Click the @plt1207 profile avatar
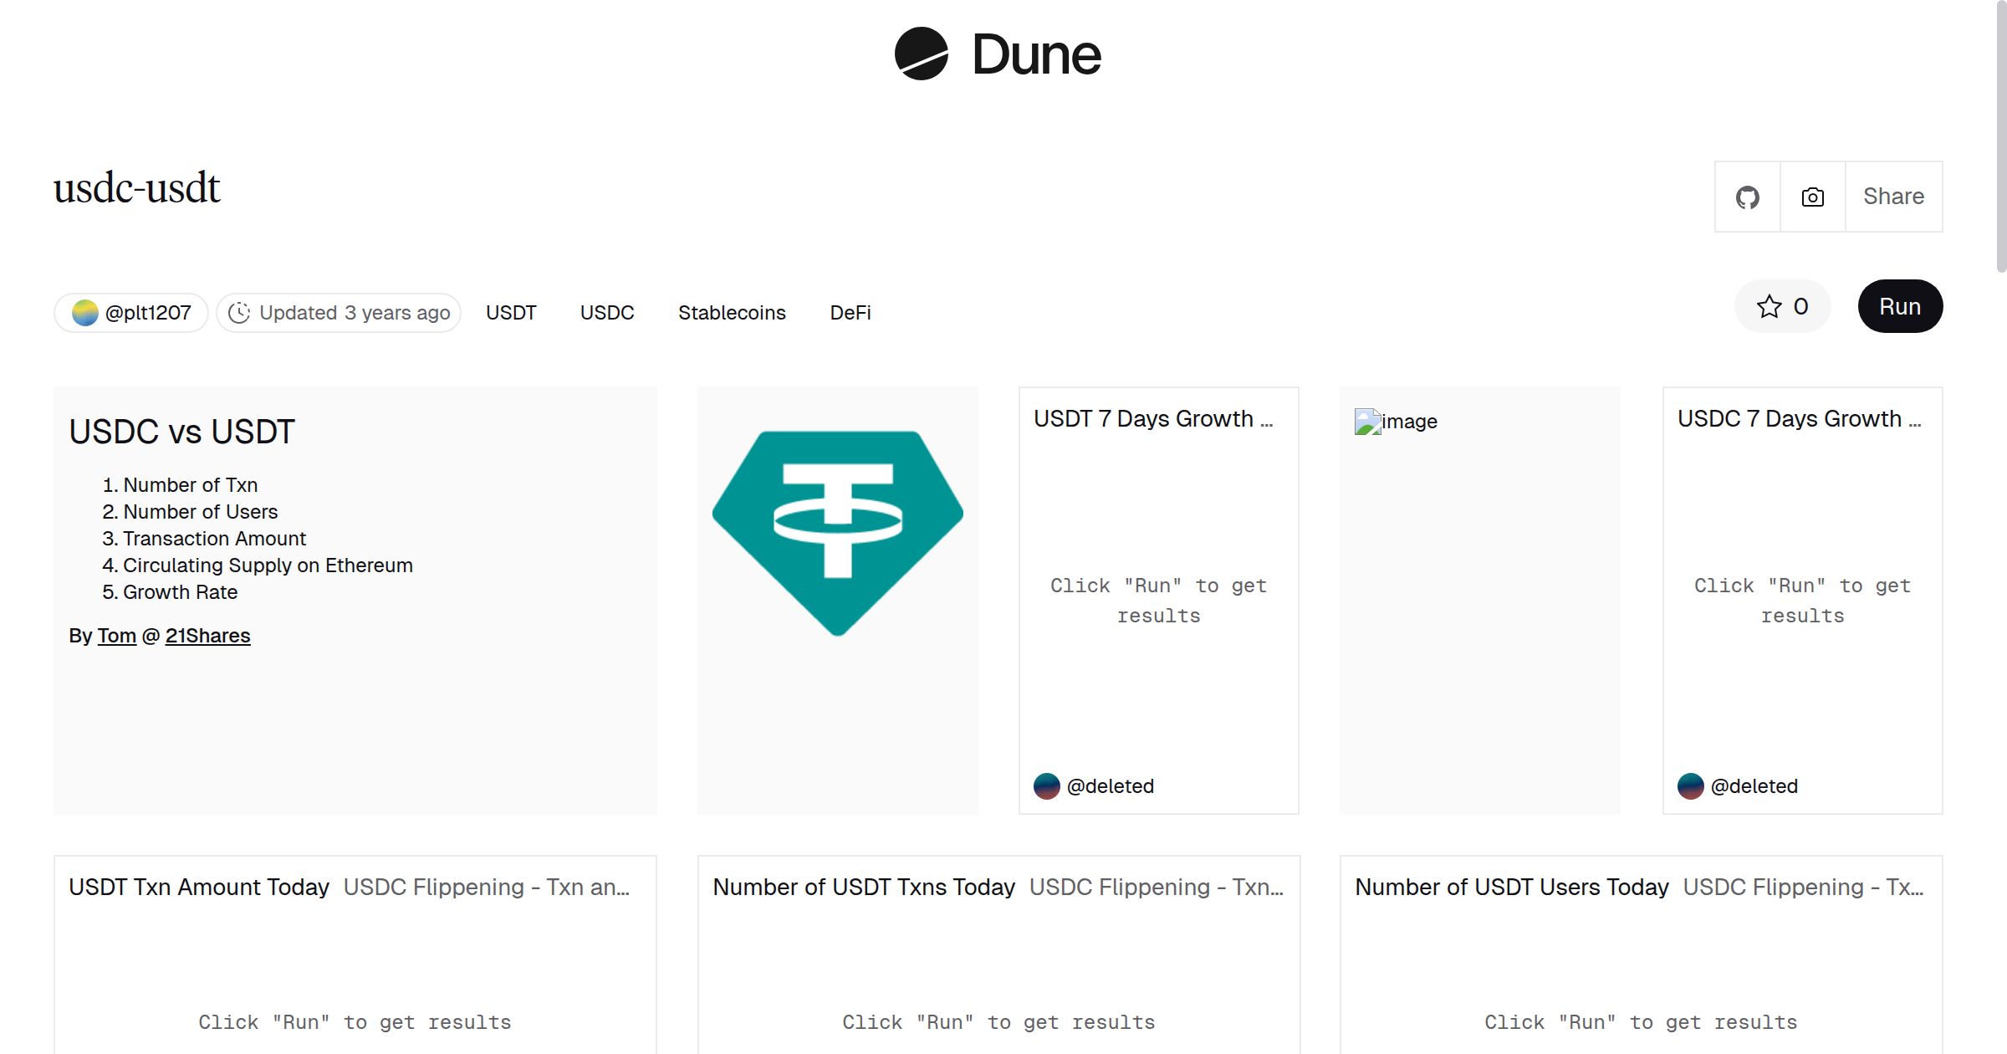Viewport: 2007px width, 1054px height. [87, 312]
